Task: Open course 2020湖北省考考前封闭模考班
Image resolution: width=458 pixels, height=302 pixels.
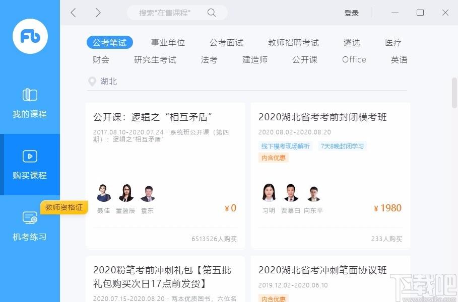Action: (322, 117)
